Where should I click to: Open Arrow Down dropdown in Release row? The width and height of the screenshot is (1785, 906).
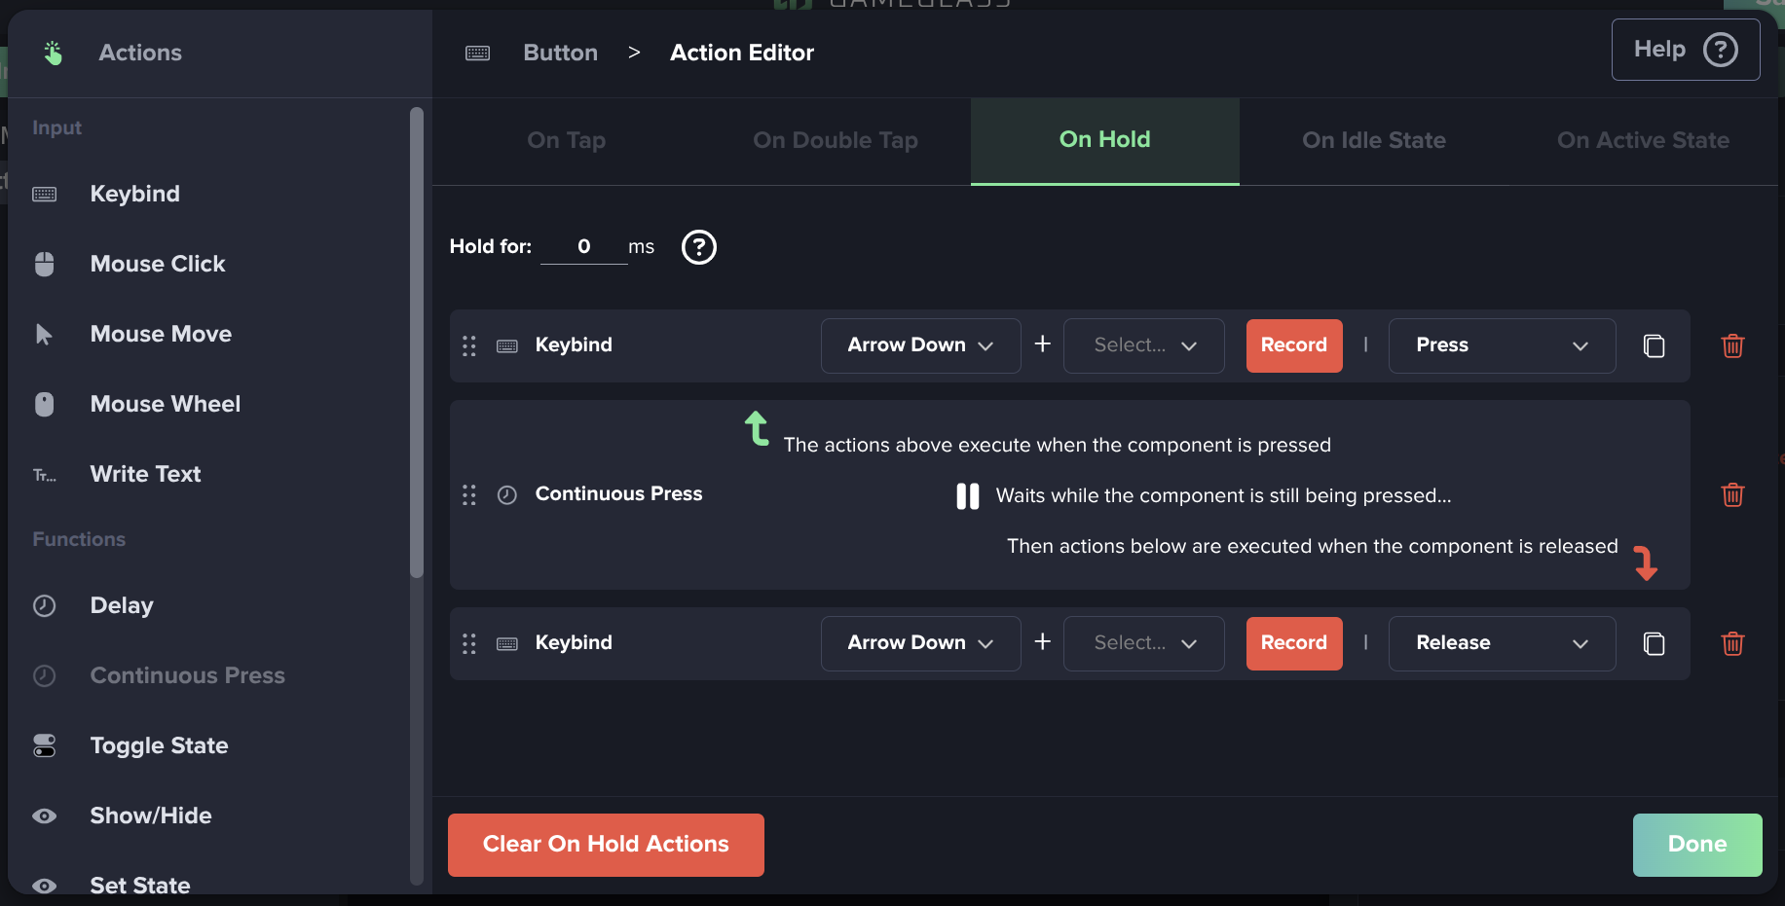point(920,643)
